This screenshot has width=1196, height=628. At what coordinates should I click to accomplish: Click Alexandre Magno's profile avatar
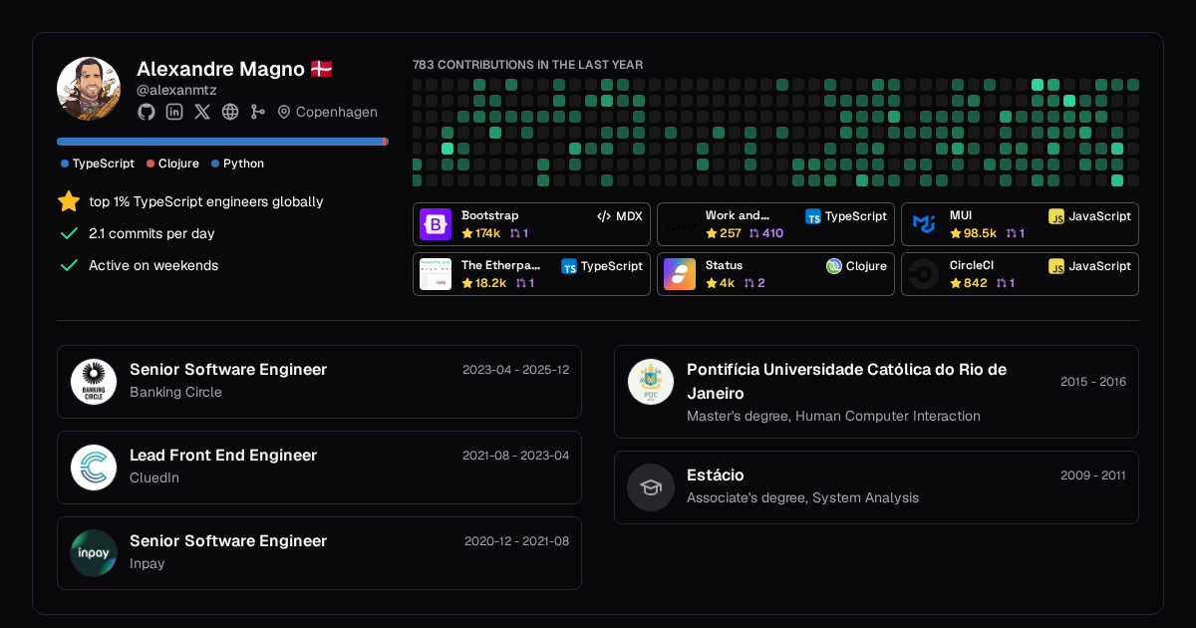tap(89, 89)
